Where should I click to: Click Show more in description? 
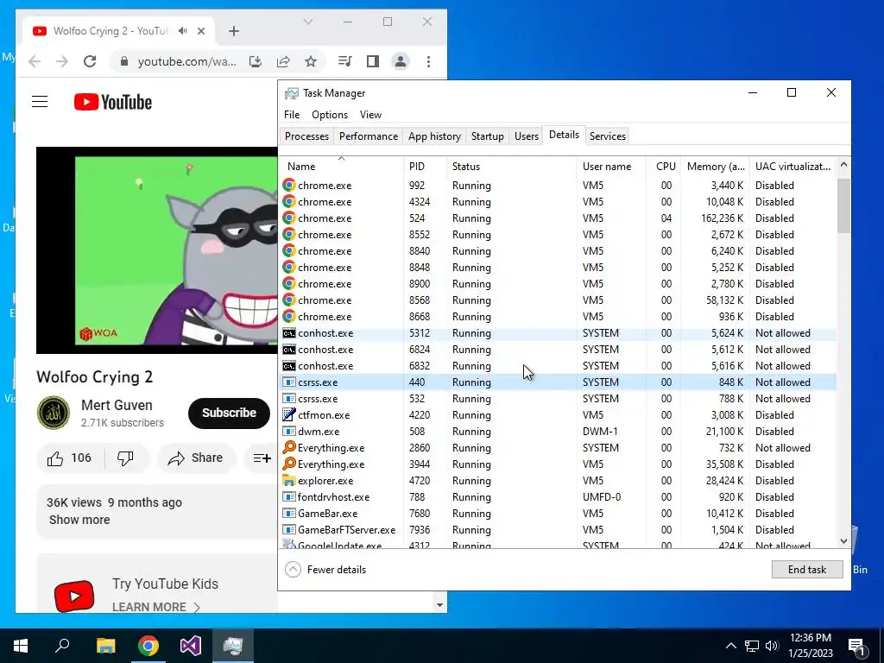(79, 520)
